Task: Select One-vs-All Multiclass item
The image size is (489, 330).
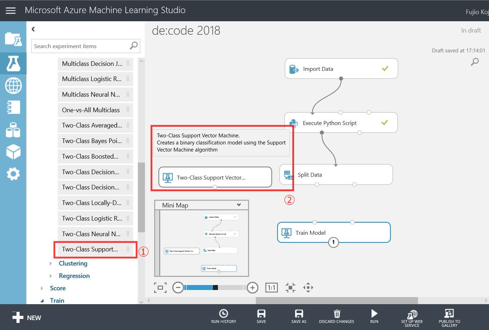Action: click(x=95, y=110)
